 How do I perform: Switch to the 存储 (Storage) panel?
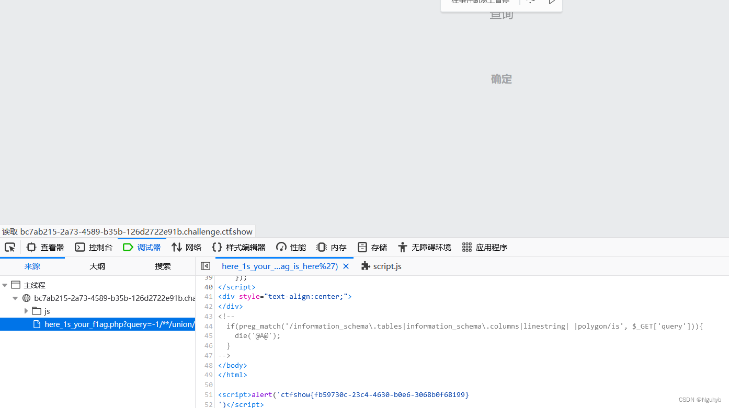click(372, 247)
